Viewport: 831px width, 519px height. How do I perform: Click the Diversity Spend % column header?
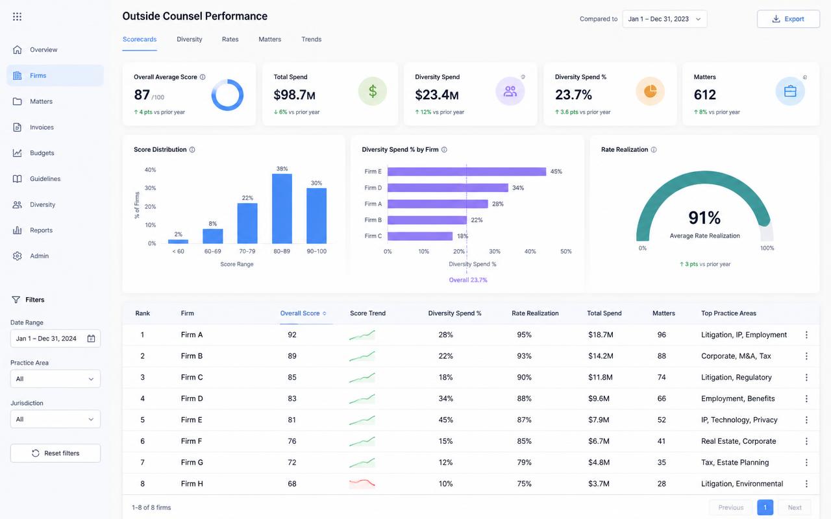coord(455,313)
